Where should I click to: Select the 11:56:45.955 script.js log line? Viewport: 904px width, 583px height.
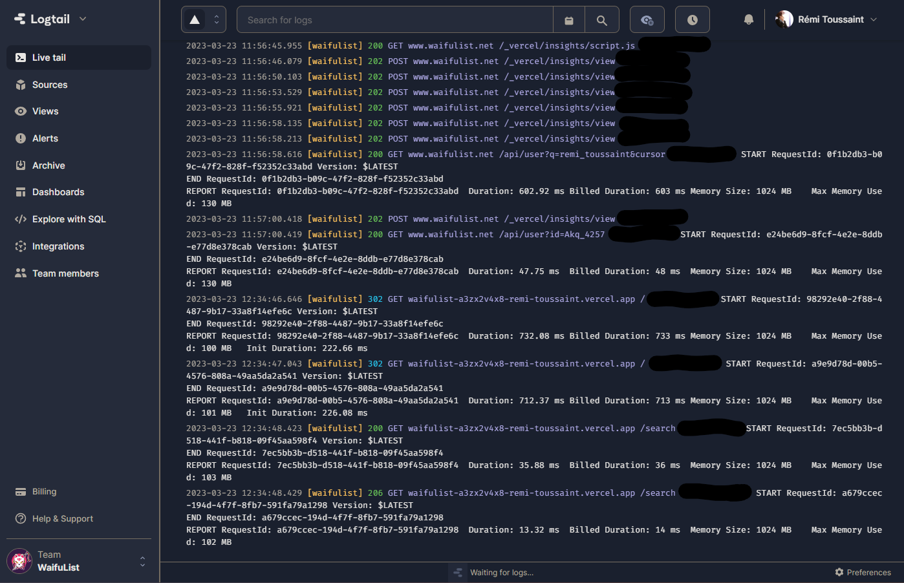pos(449,46)
